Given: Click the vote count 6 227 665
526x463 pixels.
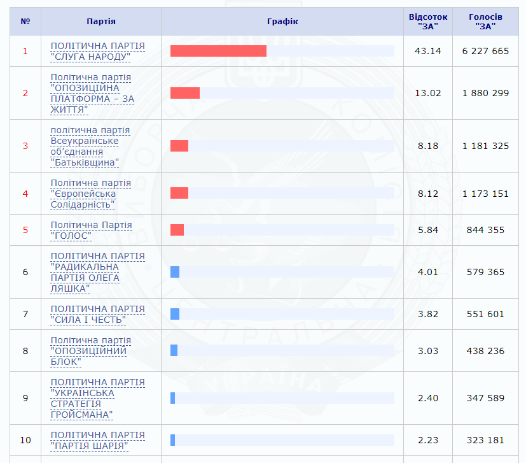Looking at the screenshot, I should tap(485, 51).
